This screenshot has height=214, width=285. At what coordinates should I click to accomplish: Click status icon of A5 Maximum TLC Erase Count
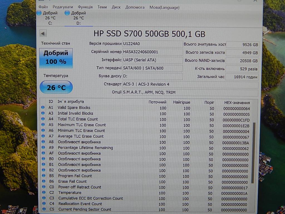[x=43, y=125]
